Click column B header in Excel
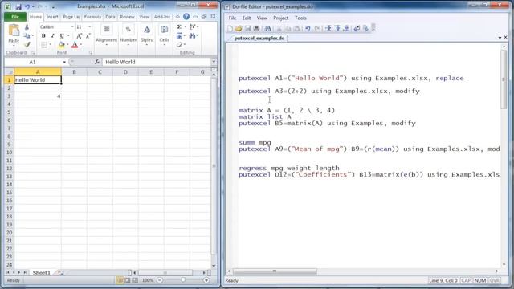The height and width of the screenshot is (289, 514). click(74, 71)
